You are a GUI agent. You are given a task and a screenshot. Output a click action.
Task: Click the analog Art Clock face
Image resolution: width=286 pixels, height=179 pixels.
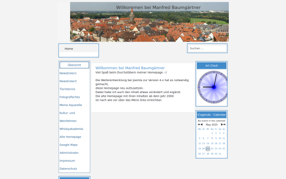point(212,87)
